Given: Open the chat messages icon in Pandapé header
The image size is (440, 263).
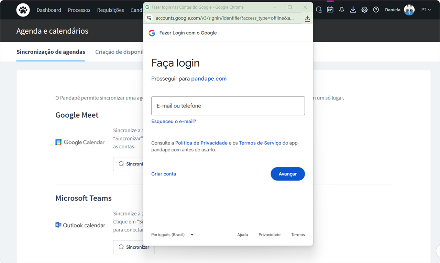Looking at the screenshot, I should pyautogui.click(x=319, y=10).
